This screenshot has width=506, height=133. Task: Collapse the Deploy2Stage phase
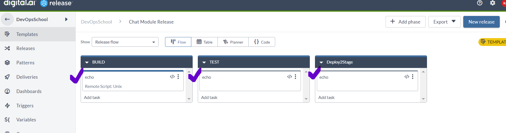321,62
